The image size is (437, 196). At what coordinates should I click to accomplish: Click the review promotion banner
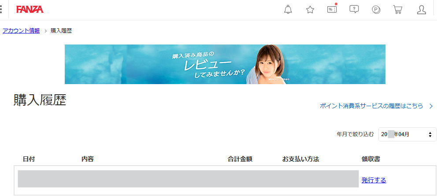(x=225, y=64)
